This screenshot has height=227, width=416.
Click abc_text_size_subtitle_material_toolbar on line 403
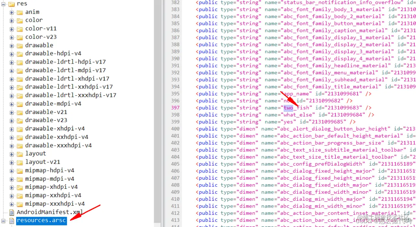tap(341, 150)
